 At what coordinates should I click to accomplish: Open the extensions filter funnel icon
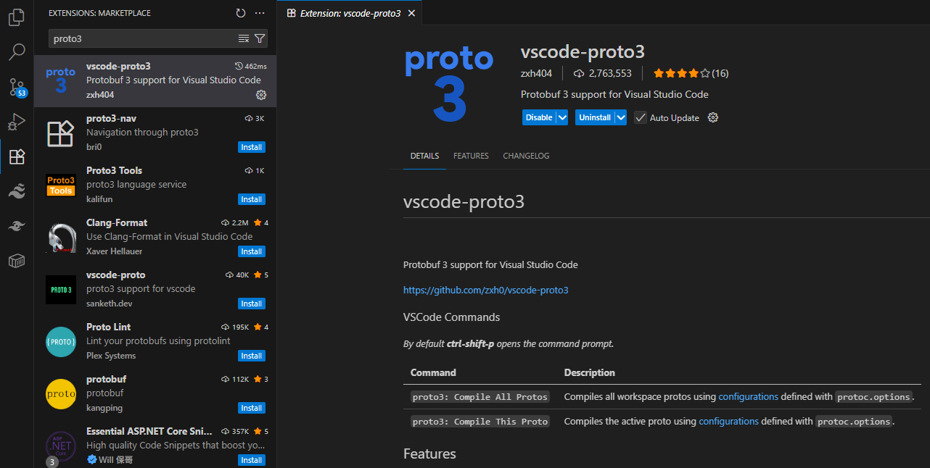tap(260, 38)
